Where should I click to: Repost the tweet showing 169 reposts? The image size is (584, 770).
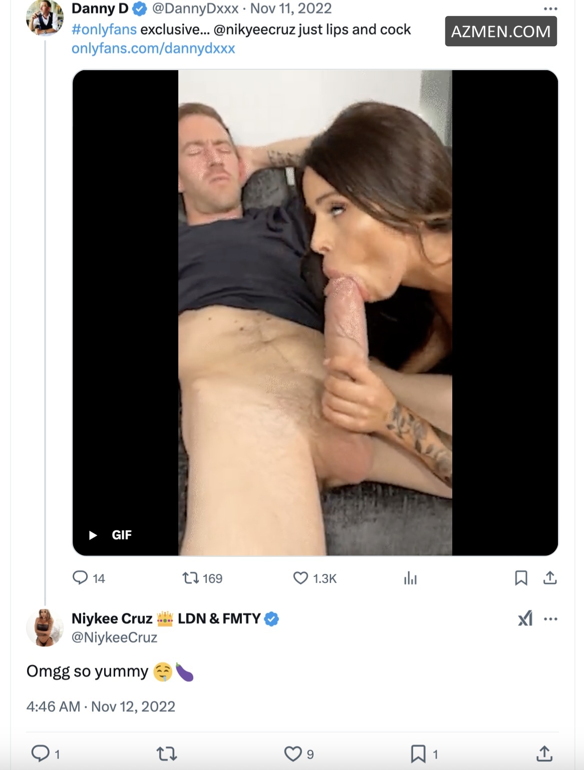pos(191,579)
